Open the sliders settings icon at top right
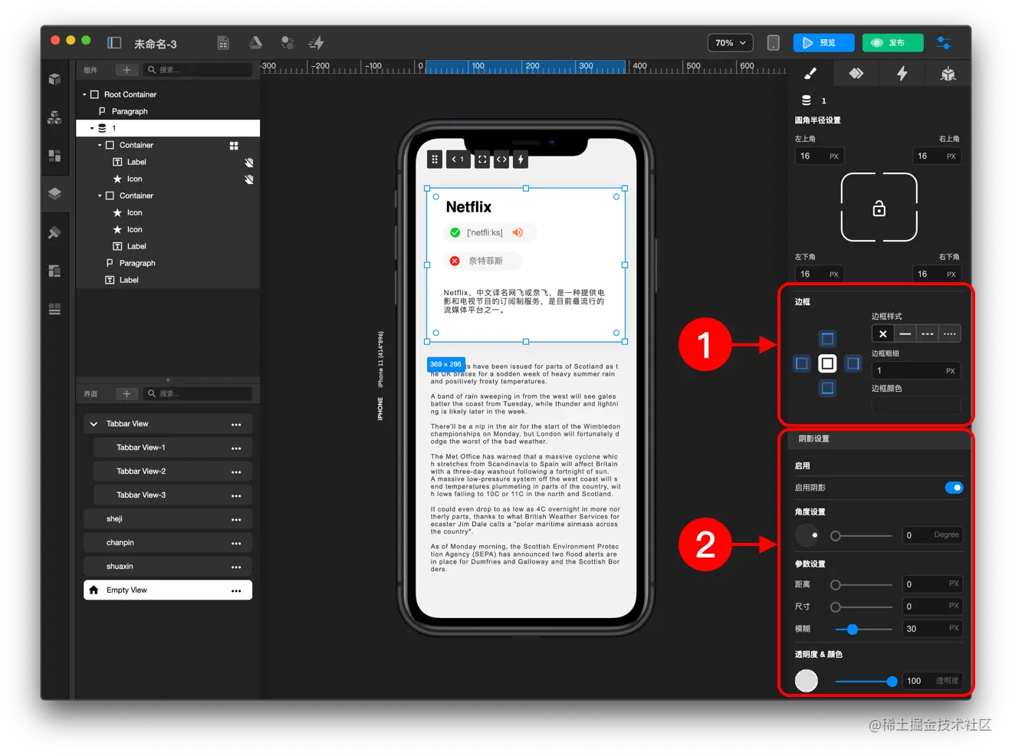Viewport: 1012px width, 753px height. [x=944, y=43]
